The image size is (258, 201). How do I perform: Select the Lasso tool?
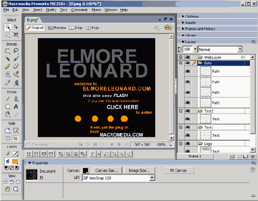point(16,51)
